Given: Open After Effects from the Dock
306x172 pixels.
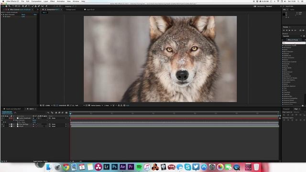Looking at the screenshot, I should pos(122,167).
